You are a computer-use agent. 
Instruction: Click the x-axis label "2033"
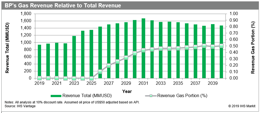click(x=161, y=83)
